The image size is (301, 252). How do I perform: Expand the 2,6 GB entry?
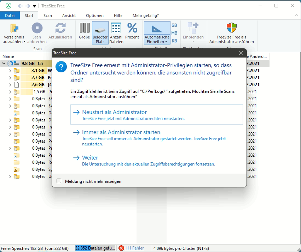(10, 85)
